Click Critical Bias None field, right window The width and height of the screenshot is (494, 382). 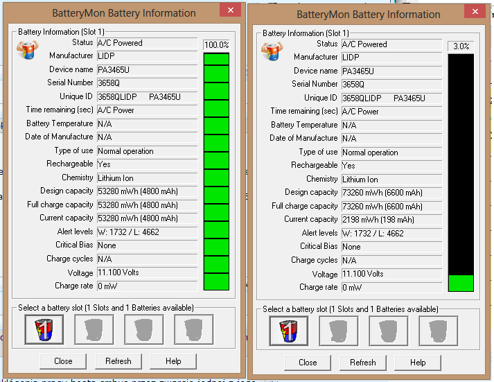[x=391, y=247]
